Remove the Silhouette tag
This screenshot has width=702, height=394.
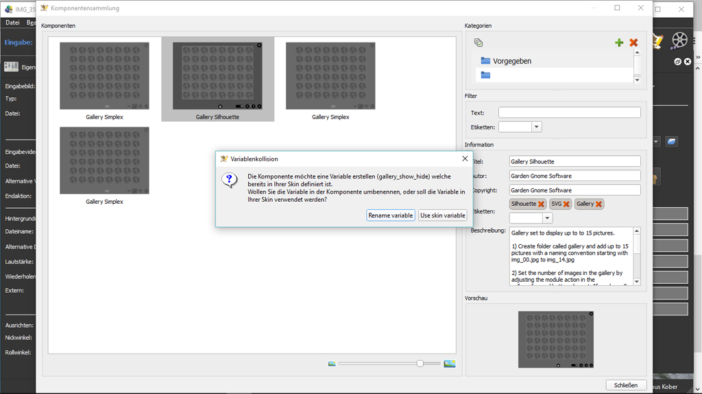click(541, 204)
